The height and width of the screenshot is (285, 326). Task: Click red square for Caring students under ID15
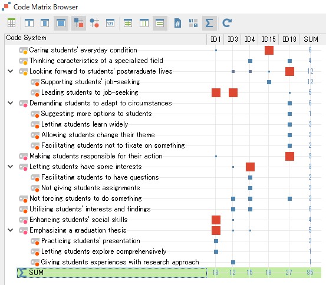[269, 50]
